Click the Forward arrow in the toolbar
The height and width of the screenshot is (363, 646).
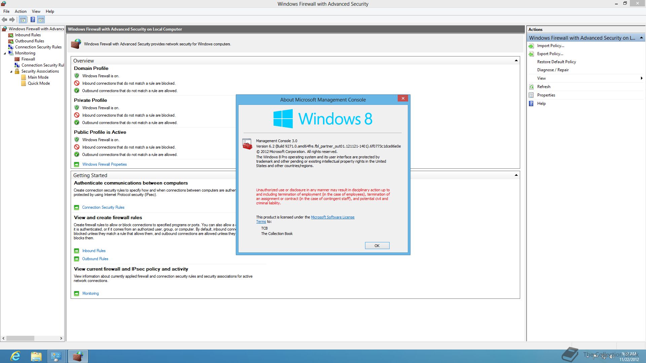tap(12, 19)
